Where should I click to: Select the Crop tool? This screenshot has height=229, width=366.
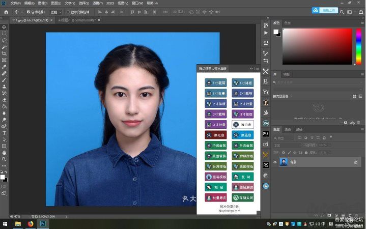[4, 53]
